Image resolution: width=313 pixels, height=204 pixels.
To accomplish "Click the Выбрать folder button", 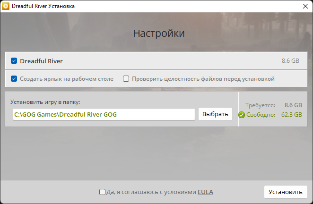I will (x=215, y=114).
